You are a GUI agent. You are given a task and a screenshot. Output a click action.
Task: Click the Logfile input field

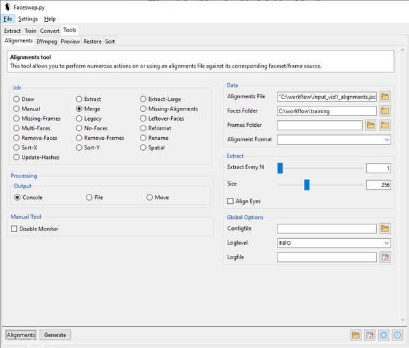coord(327,257)
